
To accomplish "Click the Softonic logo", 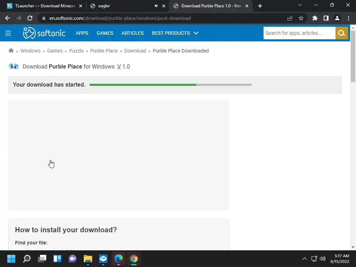I will (x=44, y=33).
